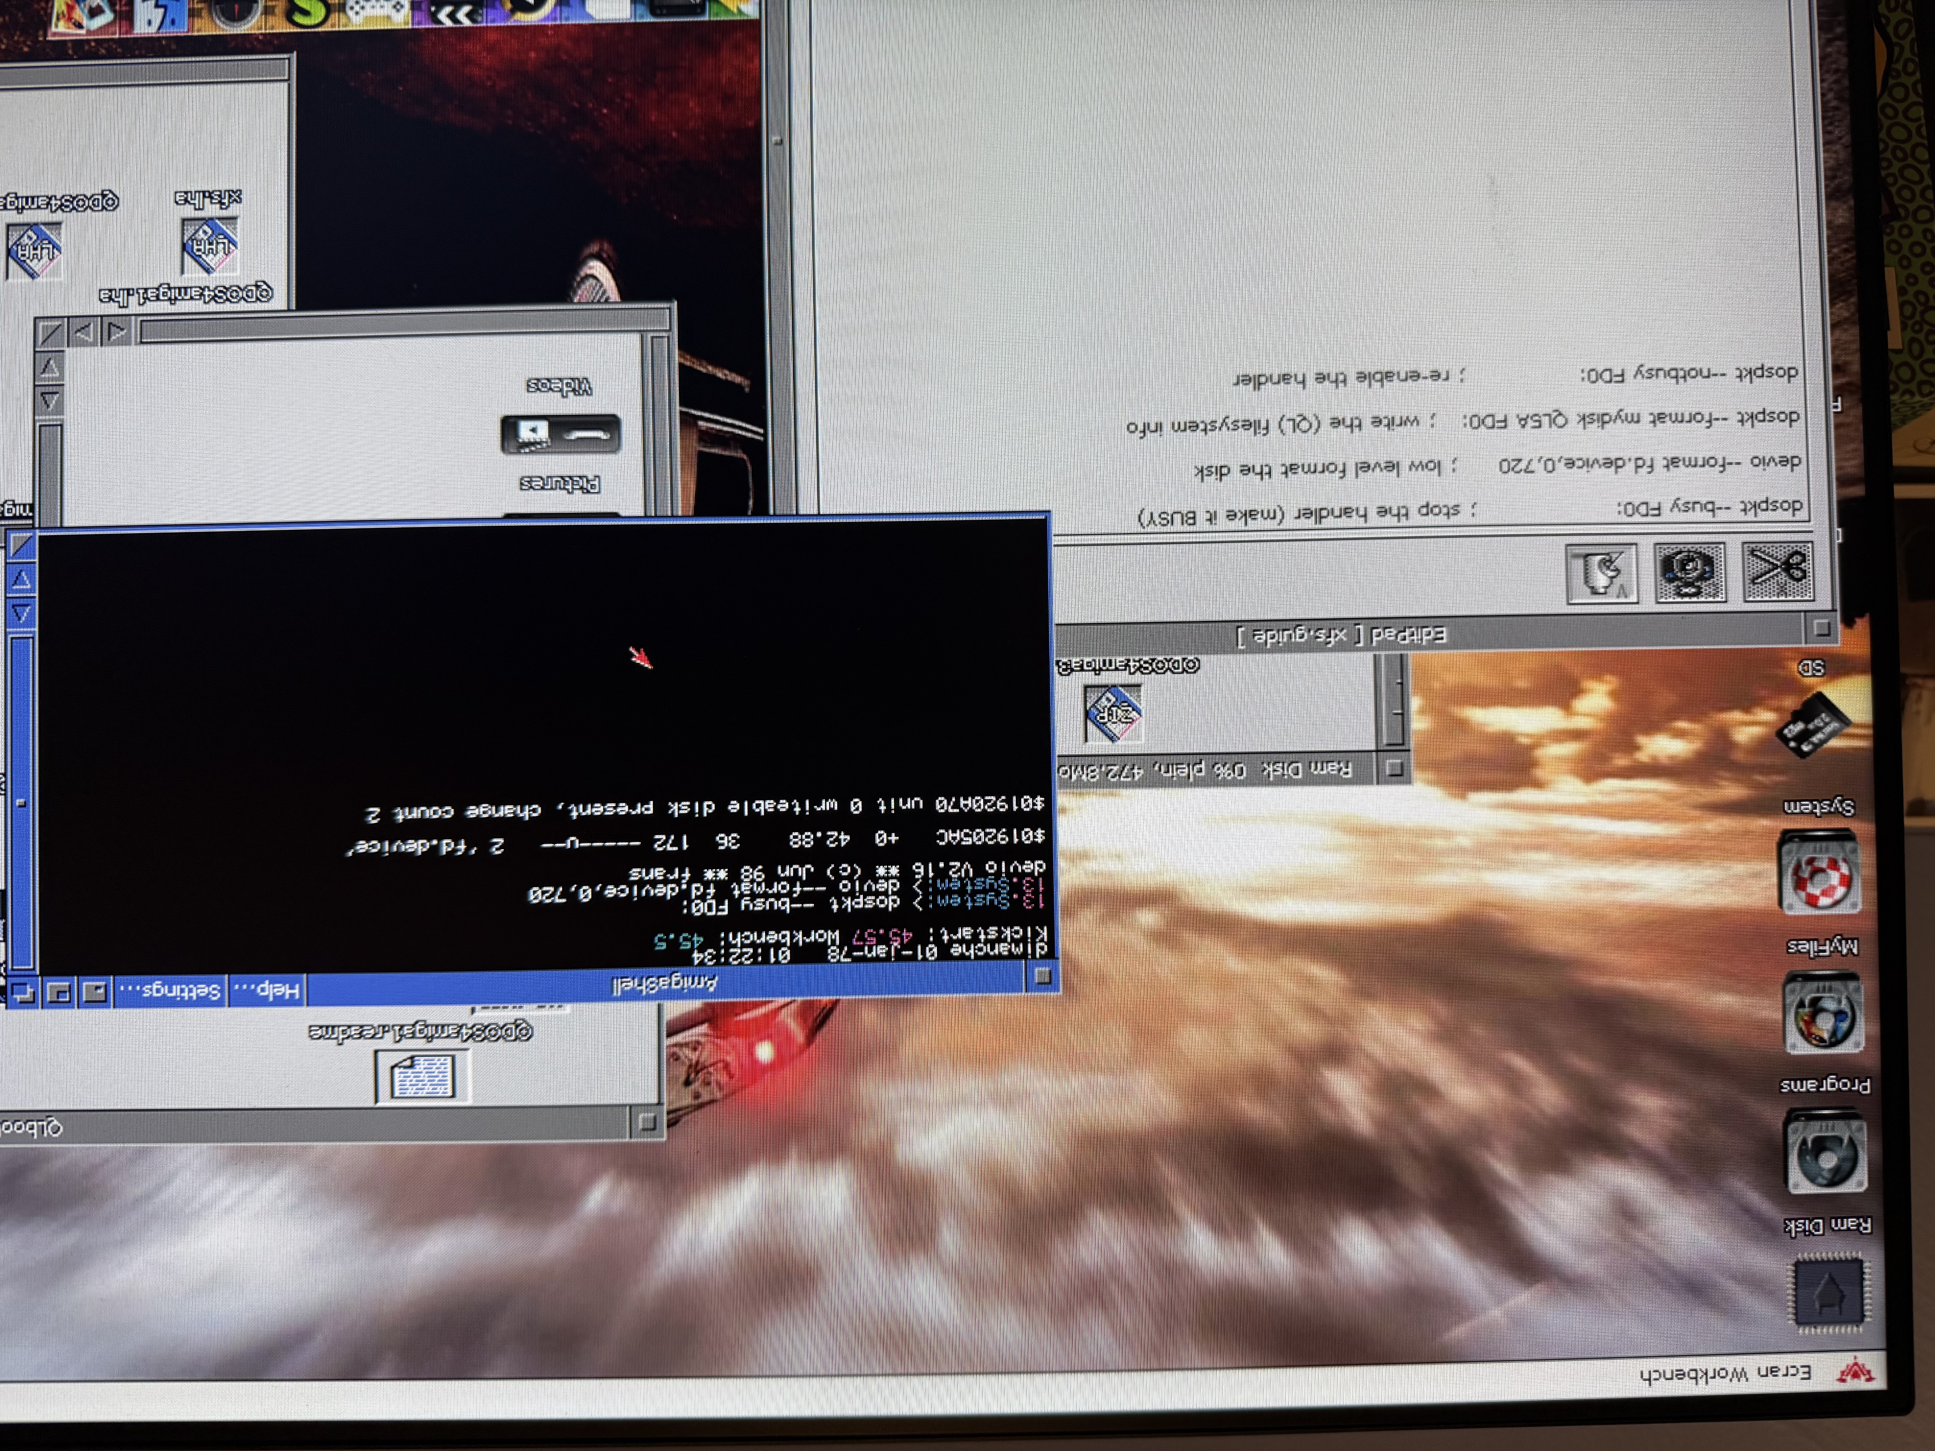
Task: Close the AmigaShell window
Action: coord(1043,977)
